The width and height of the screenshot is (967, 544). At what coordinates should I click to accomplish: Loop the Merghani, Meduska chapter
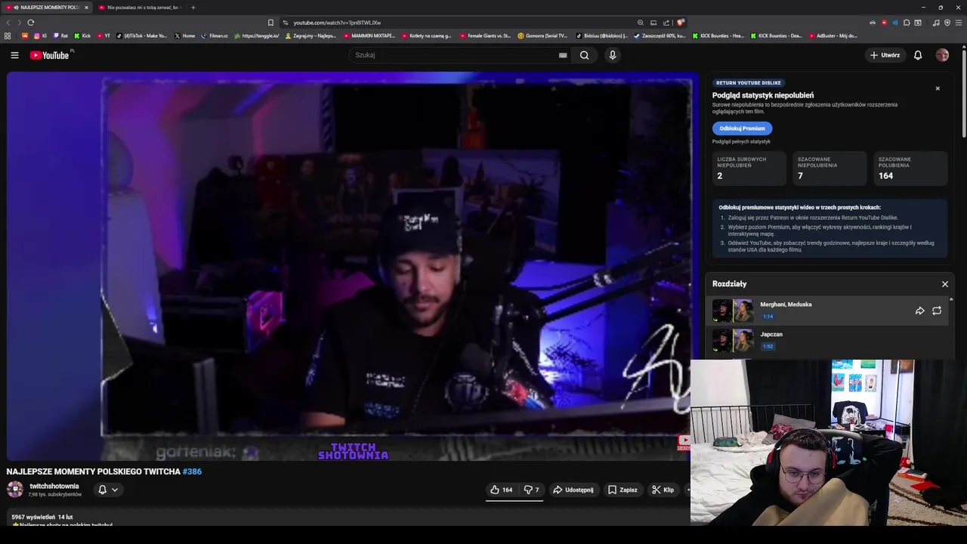tap(937, 311)
